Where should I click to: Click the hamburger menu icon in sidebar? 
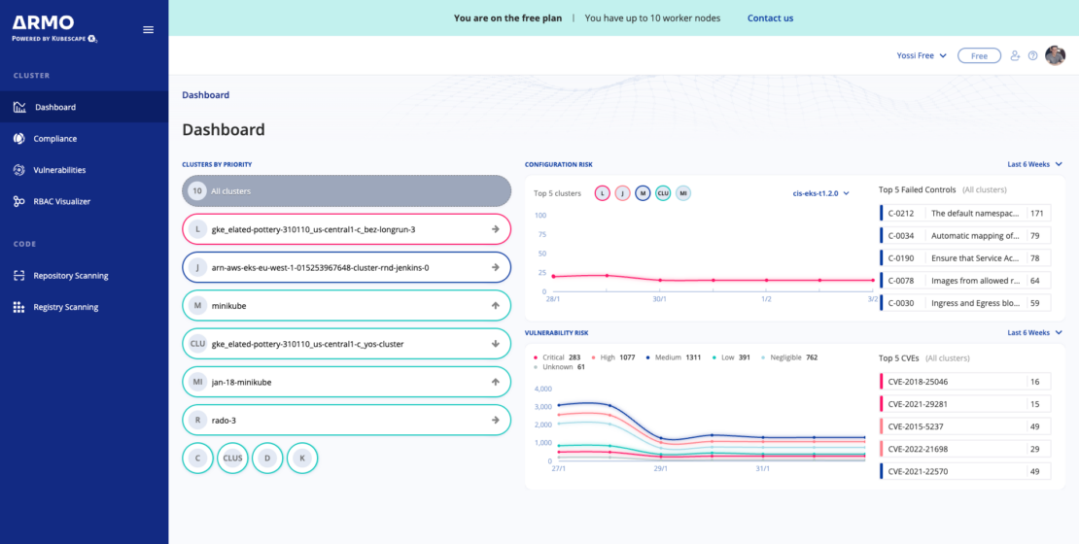pyautogui.click(x=148, y=30)
